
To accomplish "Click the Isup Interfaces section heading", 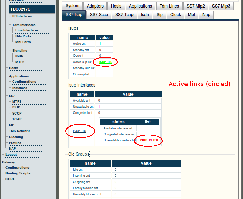I will click(x=82, y=85).
